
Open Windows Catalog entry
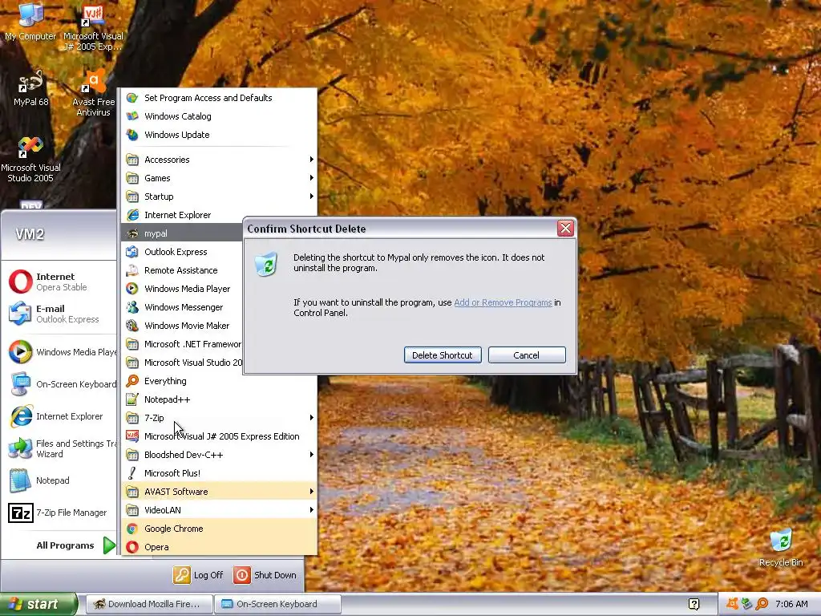219,116
